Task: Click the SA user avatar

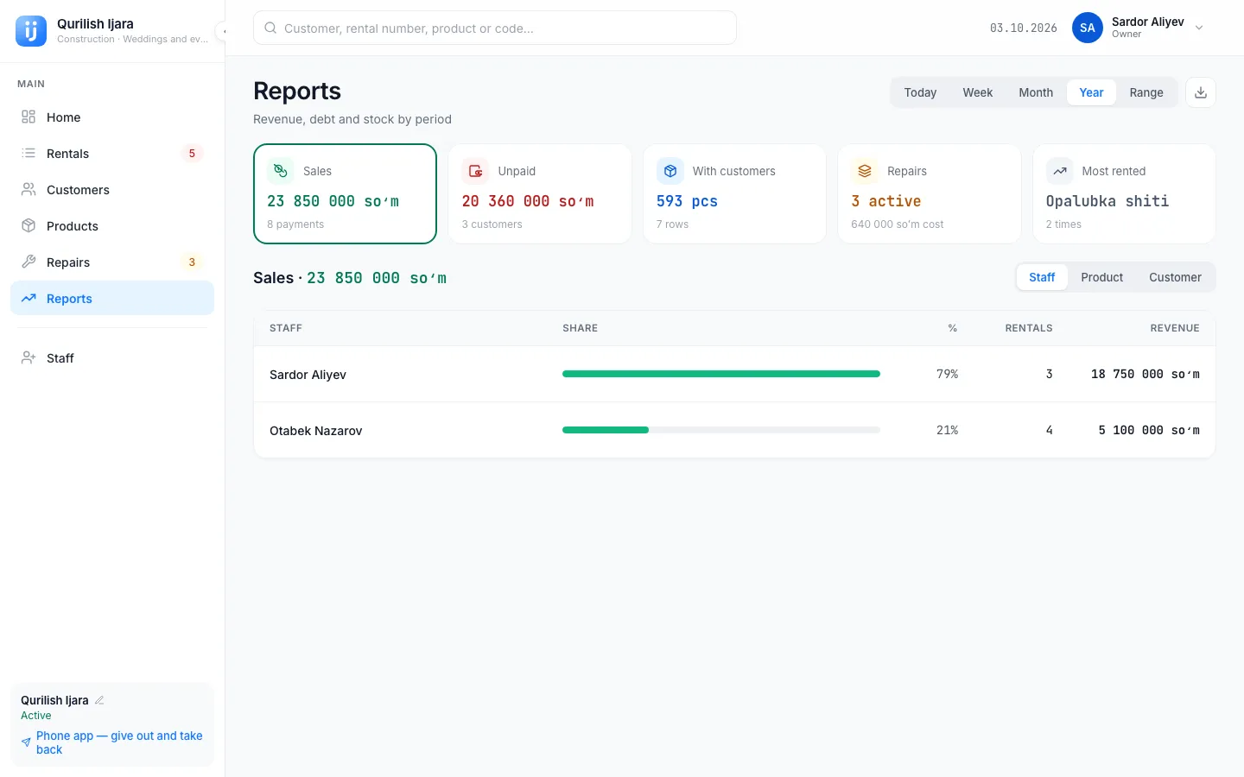Action: (x=1088, y=28)
